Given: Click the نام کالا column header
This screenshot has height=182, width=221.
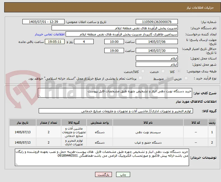Looking at the screenshot, I should [148, 123].
